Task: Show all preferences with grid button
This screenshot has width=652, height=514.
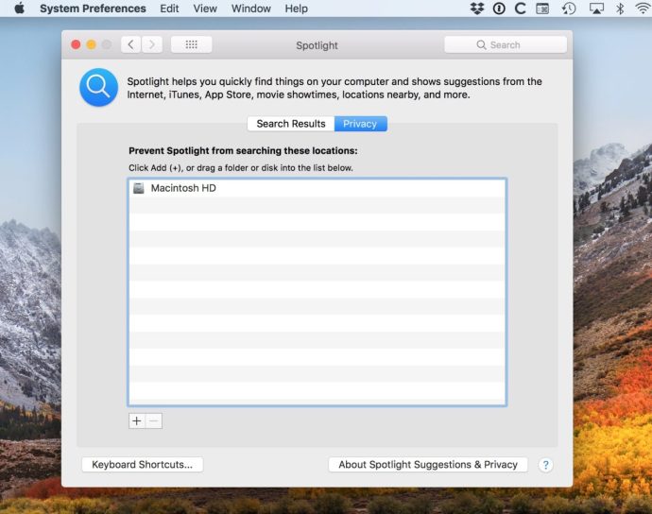Action: (191, 44)
